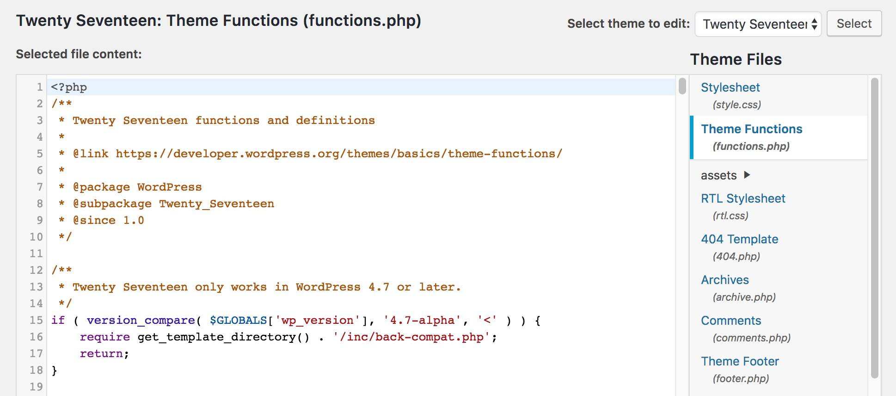Open the Theme Functions file
Screen dimensions: 896x396
(751, 129)
